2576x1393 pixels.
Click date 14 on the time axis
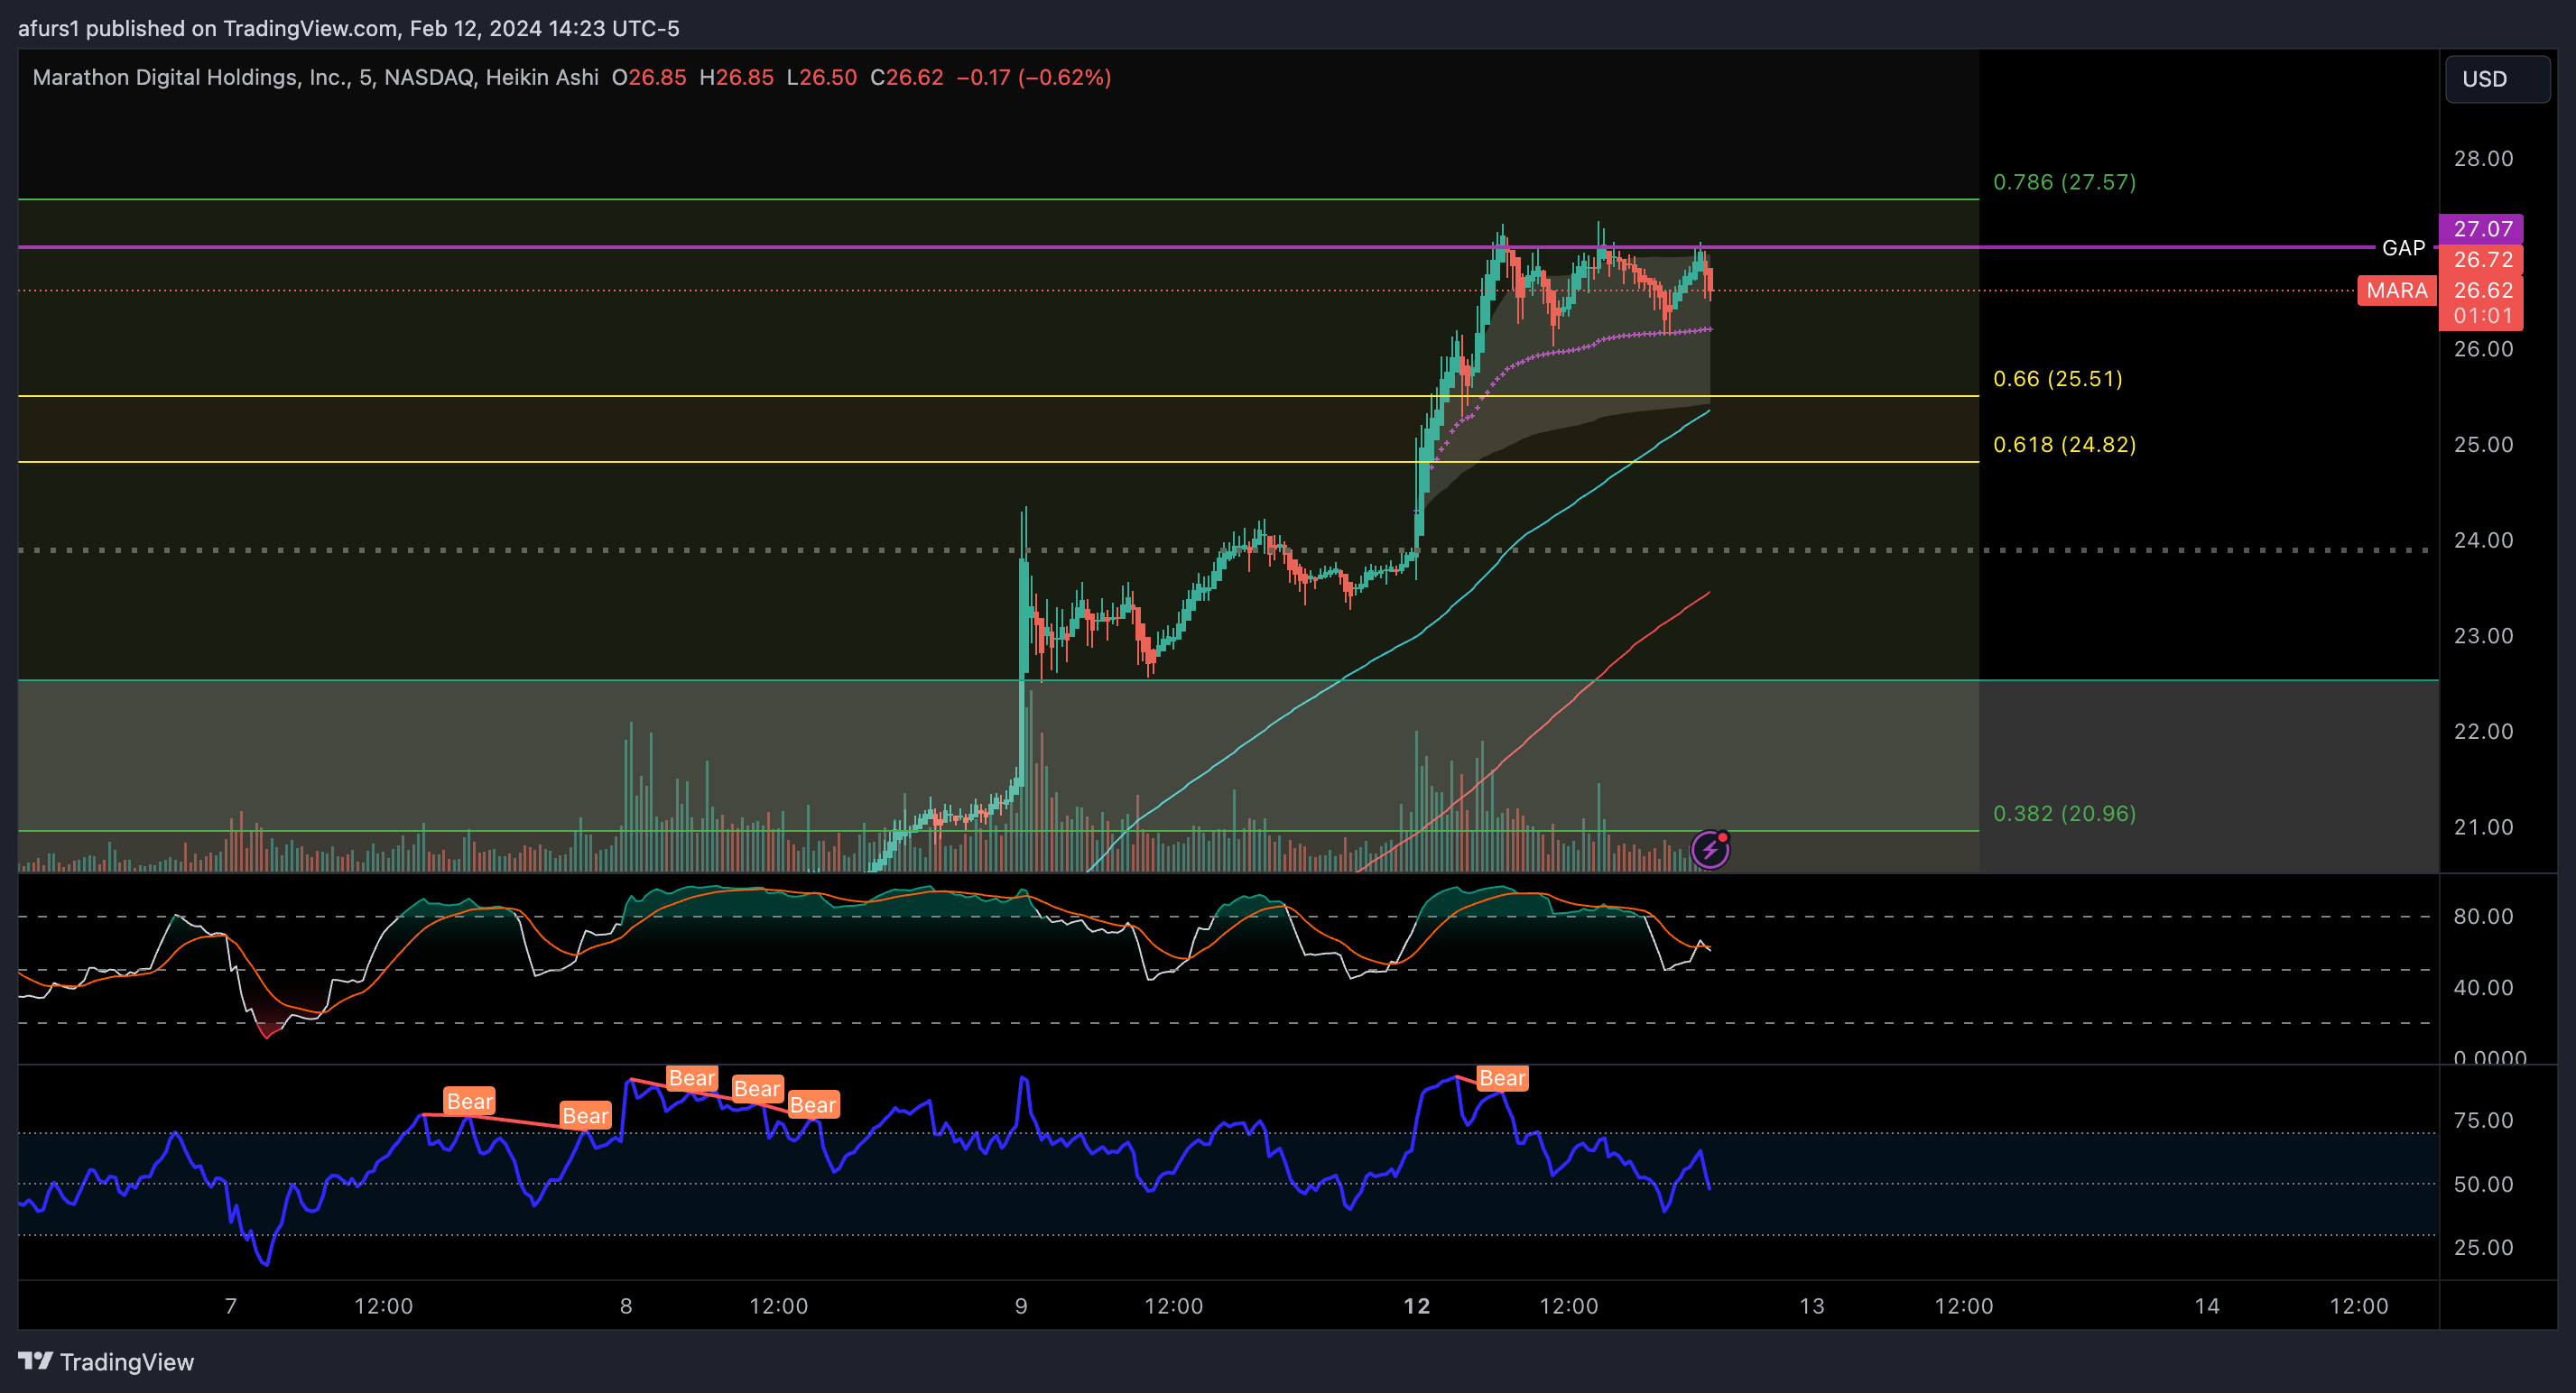pos(2207,1306)
